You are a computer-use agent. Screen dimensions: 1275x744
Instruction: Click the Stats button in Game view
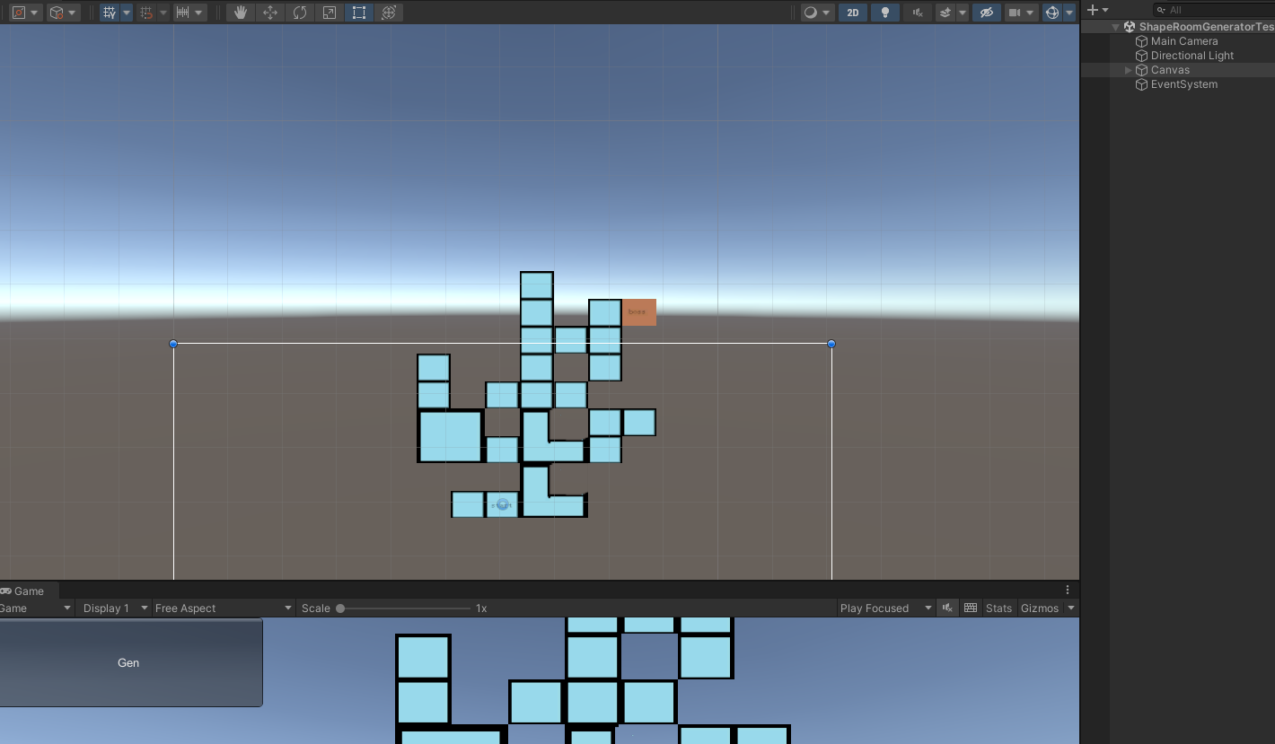click(x=998, y=608)
